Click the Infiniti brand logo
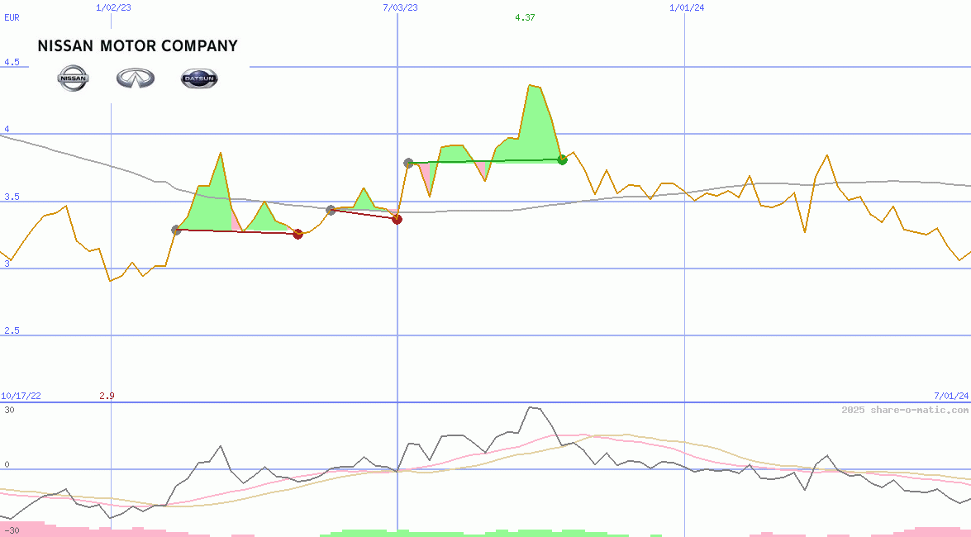971x537 pixels. pyautogui.click(x=136, y=78)
